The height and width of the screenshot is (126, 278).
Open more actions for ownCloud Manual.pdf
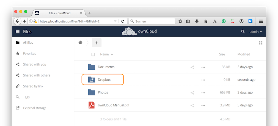click(203, 105)
